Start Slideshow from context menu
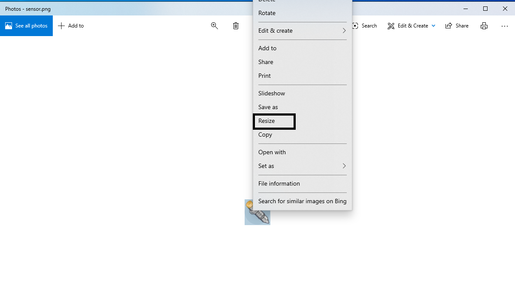The width and height of the screenshot is (515, 305). (x=303, y=93)
